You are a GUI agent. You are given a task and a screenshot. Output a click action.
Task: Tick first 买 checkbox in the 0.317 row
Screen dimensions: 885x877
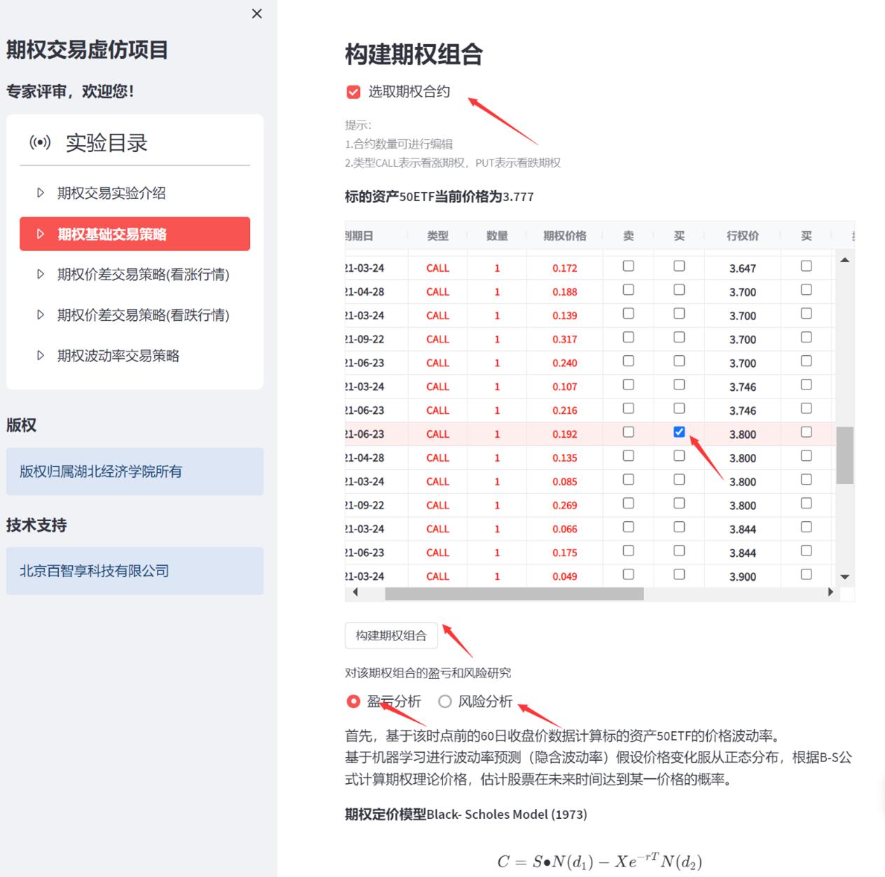click(679, 338)
